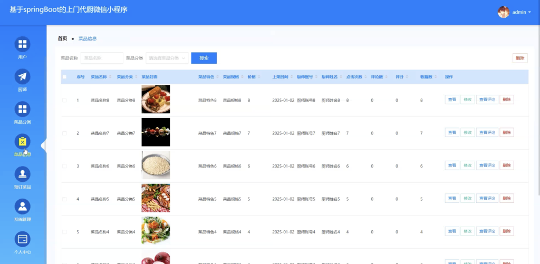Click 修改 for 菜品名称7
Screen dimensions: 540x264
pos(467,132)
